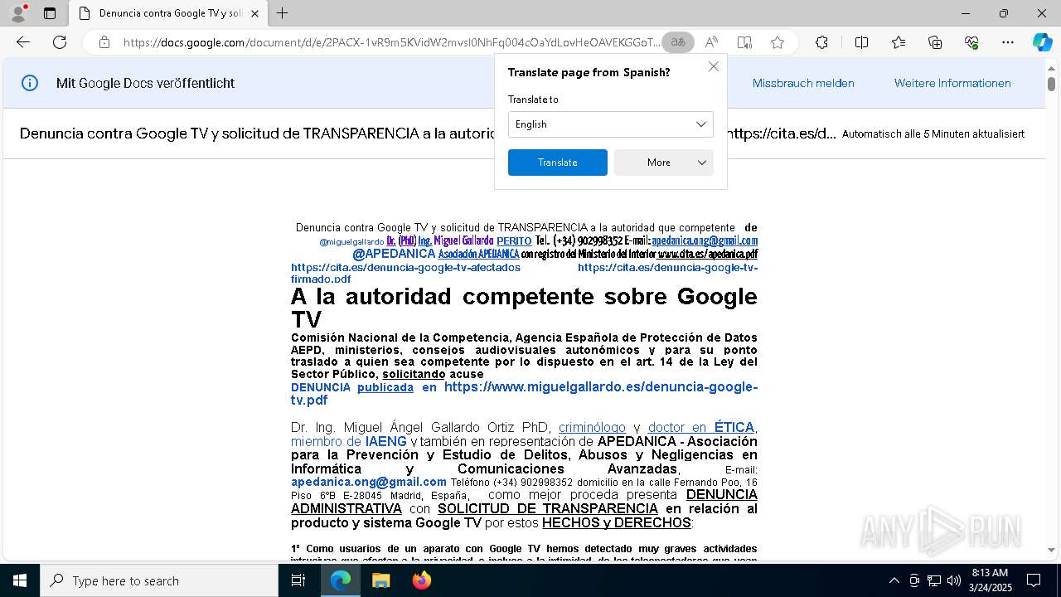Open the criminólogo link
Screen dimensions: 1061x597
(x=592, y=428)
